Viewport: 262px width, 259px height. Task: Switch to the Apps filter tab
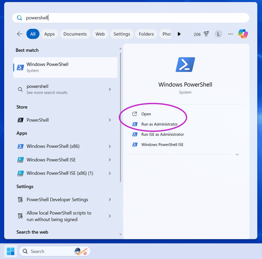tap(50, 34)
